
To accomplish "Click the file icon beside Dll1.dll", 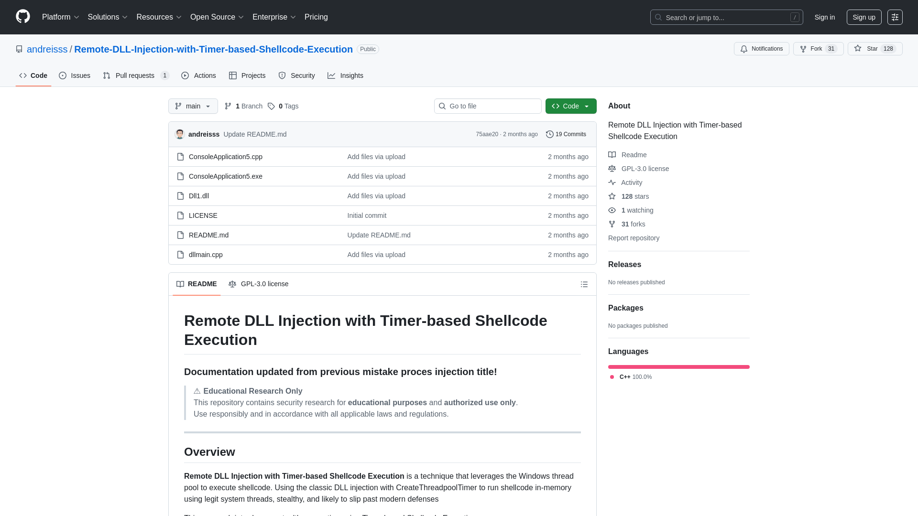I will click(180, 196).
